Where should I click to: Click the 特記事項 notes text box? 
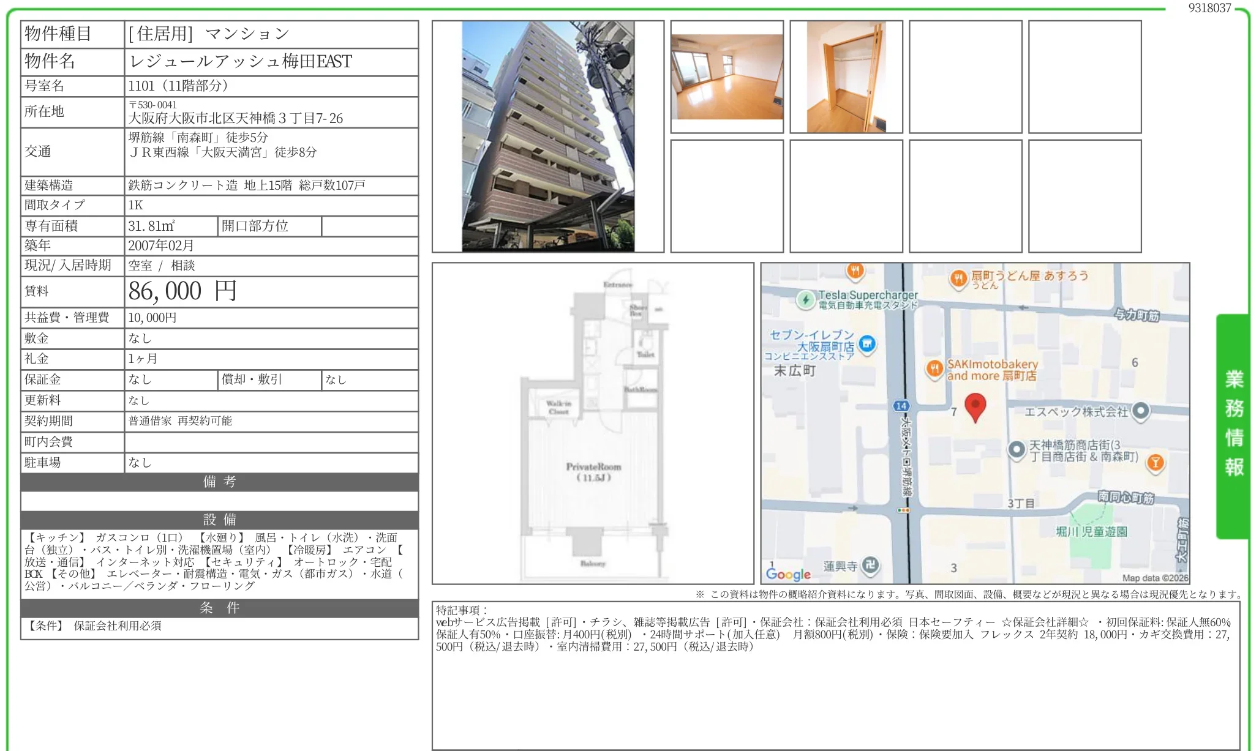click(x=835, y=674)
